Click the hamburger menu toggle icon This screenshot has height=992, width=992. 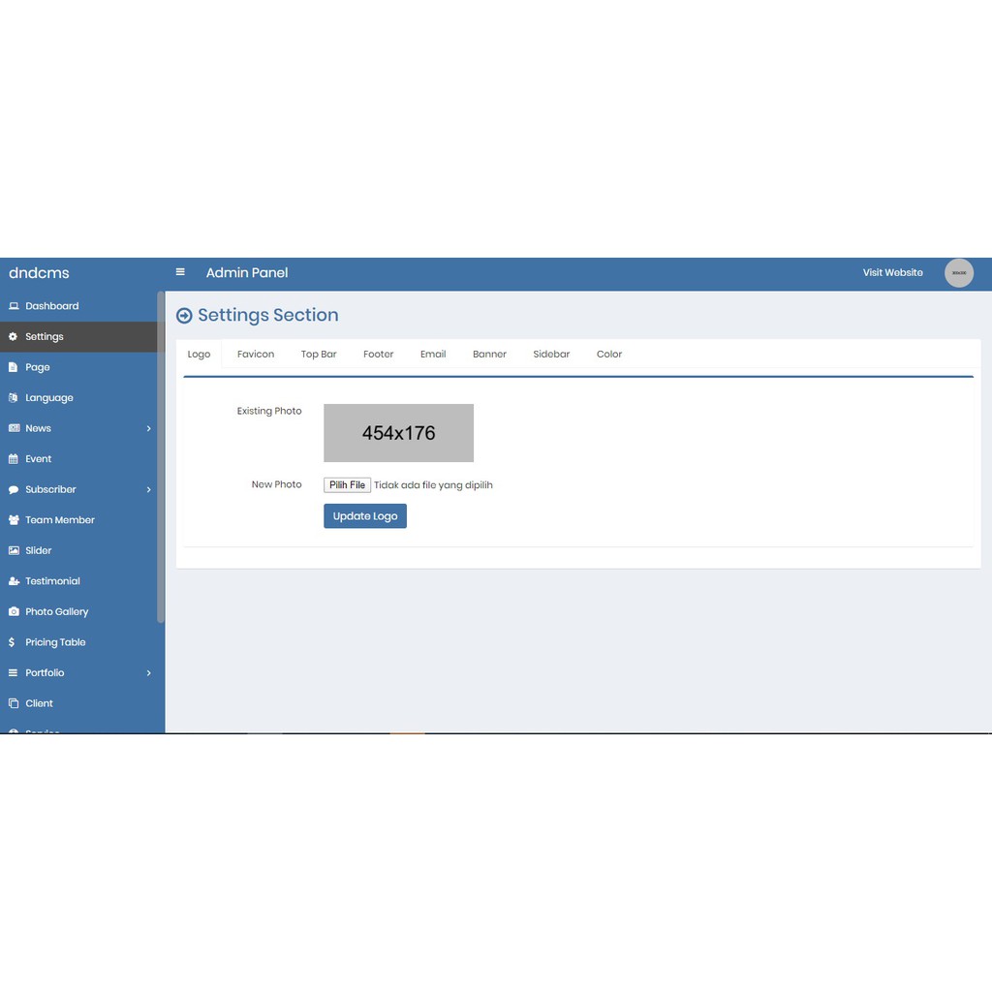pos(180,272)
